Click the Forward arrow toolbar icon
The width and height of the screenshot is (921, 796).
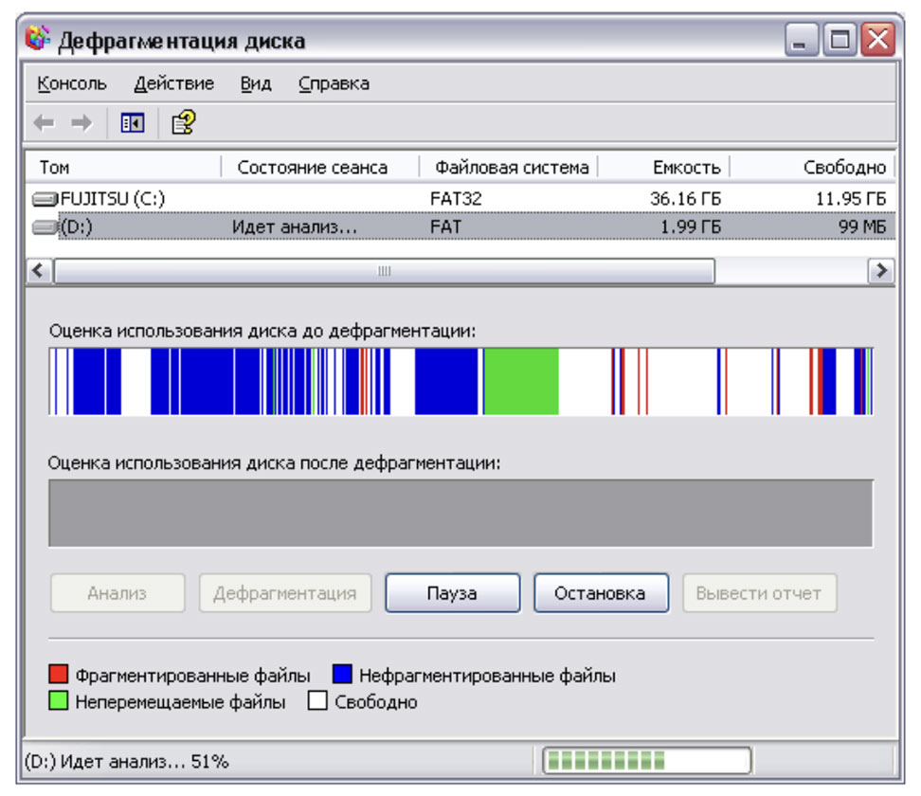pyautogui.click(x=81, y=123)
